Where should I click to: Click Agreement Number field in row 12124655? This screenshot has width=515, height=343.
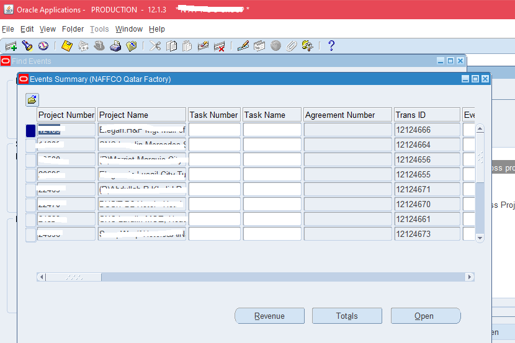[348, 175]
